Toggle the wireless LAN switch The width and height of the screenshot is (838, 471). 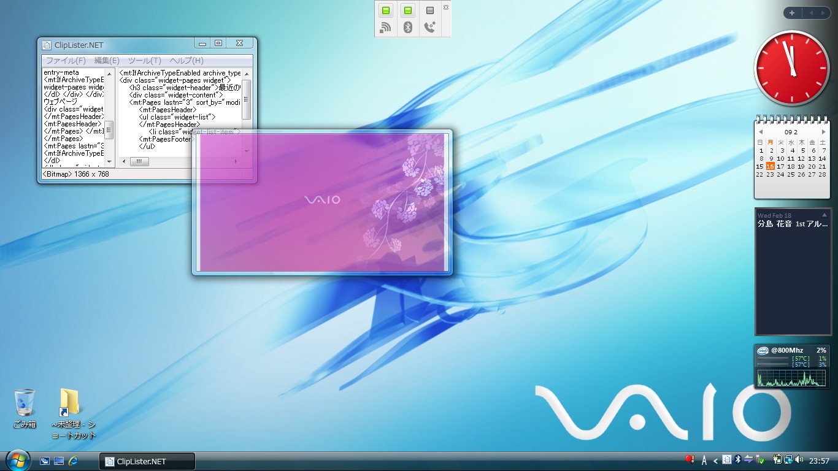385,11
